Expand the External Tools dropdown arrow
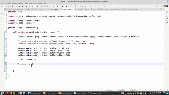 (x=68, y=6)
